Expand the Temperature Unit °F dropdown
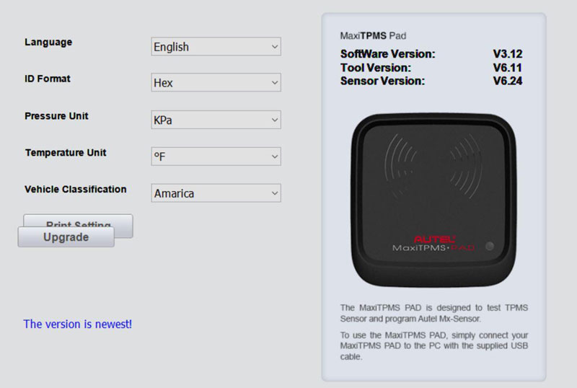This screenshot has width=577, height=388. [216, 156]
